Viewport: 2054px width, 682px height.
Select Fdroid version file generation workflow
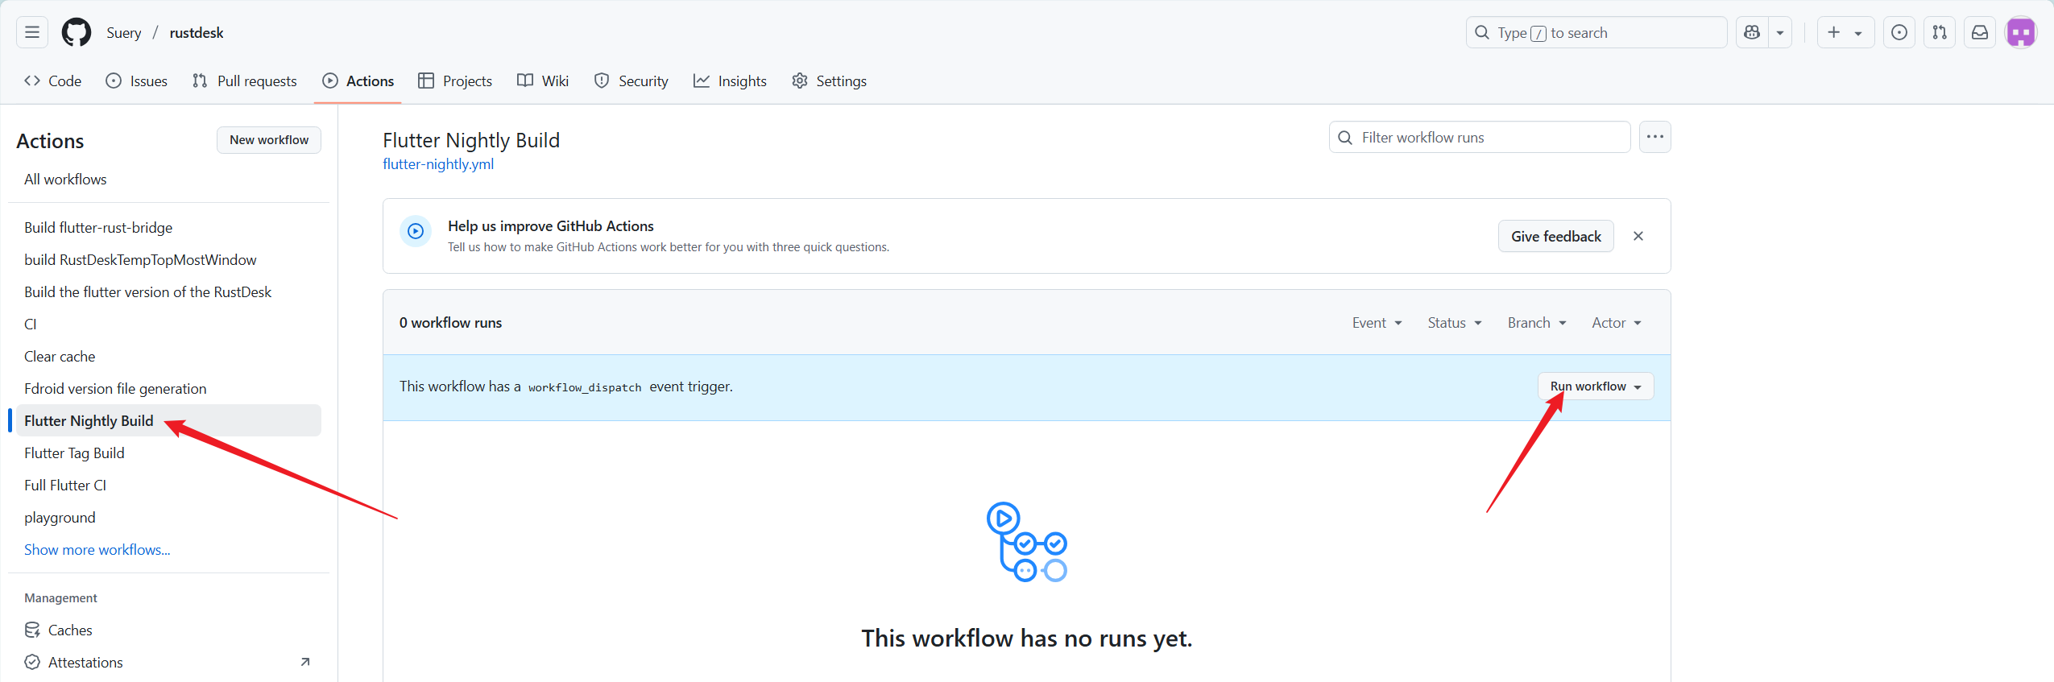click(168, 388)
